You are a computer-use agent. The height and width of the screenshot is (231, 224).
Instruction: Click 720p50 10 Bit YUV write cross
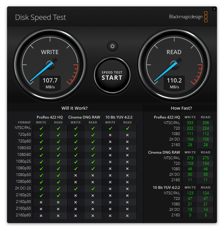click(x=110, y=135)
